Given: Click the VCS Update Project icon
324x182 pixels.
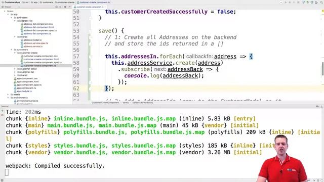Looking at the screenshot, I should point(303,3).
